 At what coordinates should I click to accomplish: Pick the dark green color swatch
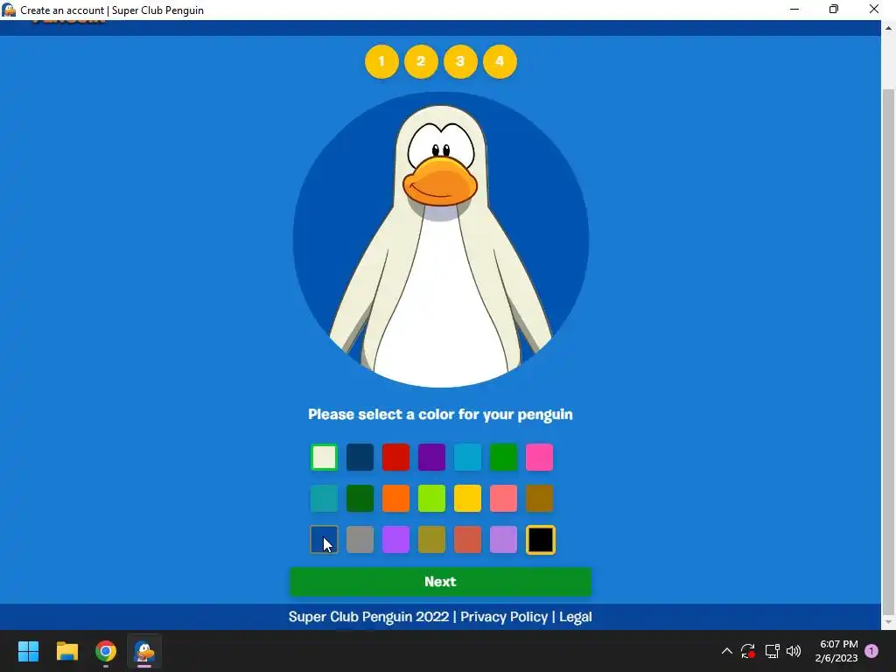(x=360, y=498)
